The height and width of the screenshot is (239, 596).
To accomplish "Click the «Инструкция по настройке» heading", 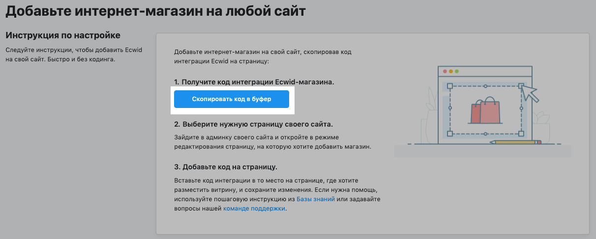I will pyautogui.click(x=63, y=36).
